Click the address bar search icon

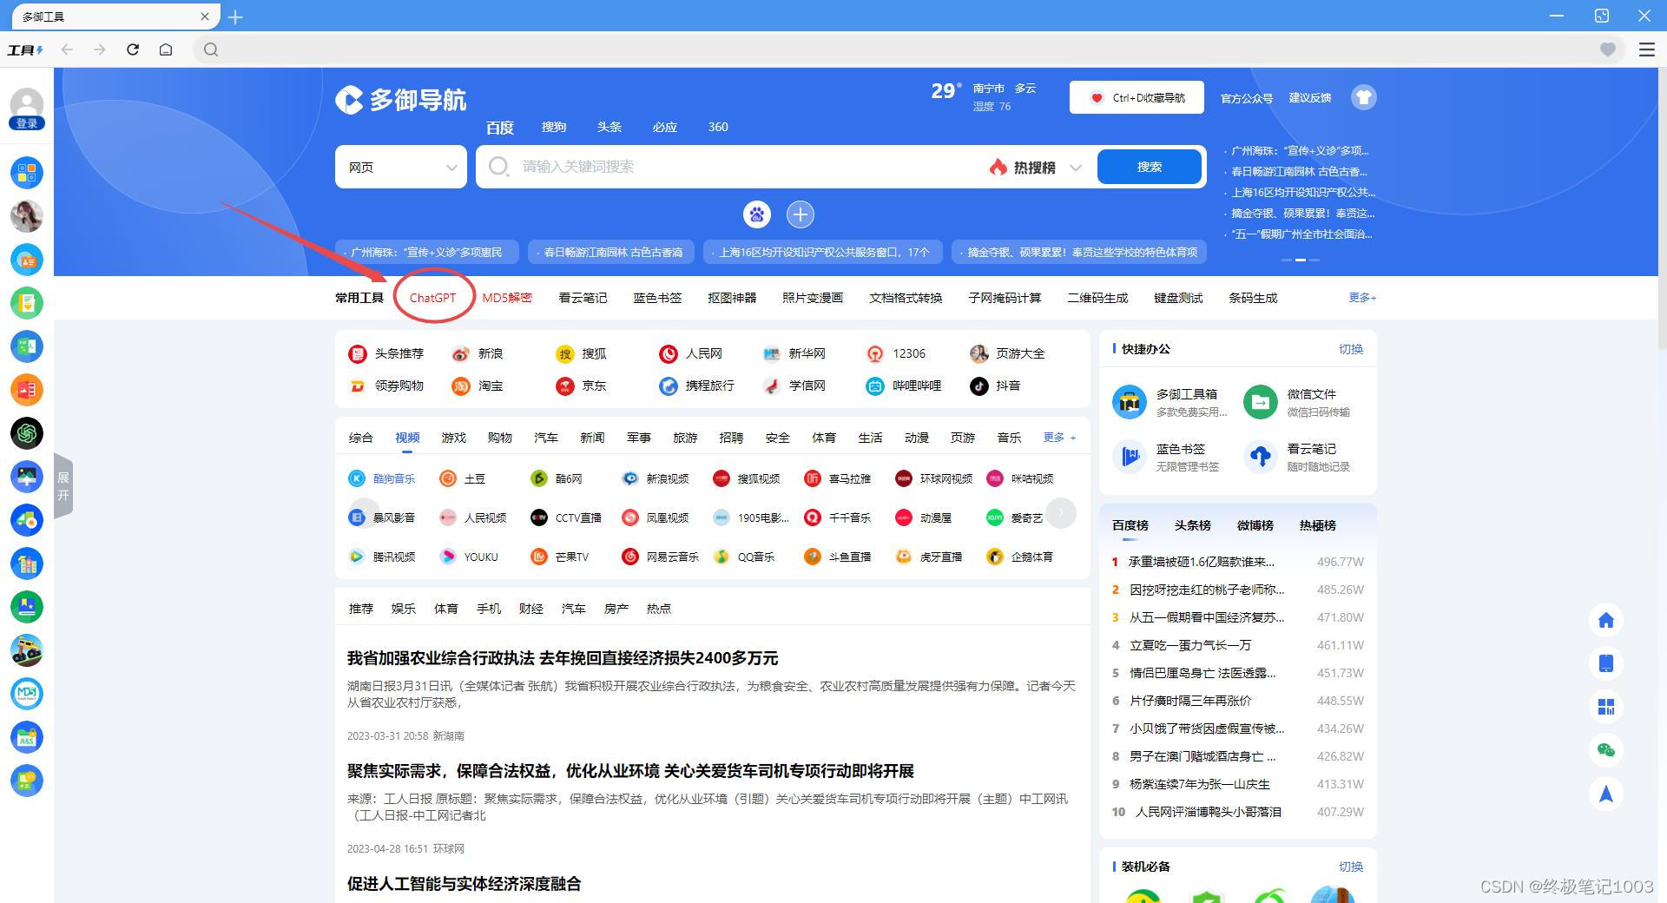point(211,49)
